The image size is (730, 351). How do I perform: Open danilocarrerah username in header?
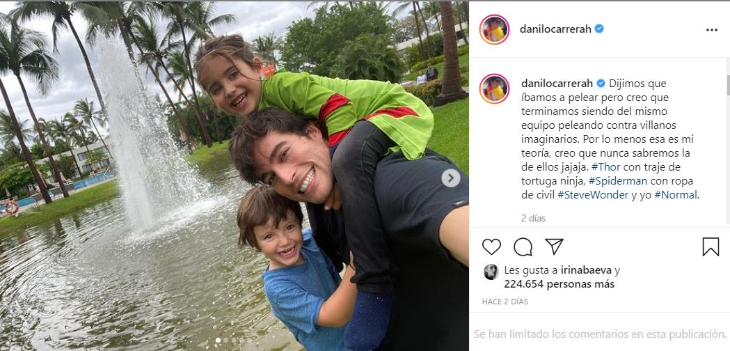(x=555, y=29)
